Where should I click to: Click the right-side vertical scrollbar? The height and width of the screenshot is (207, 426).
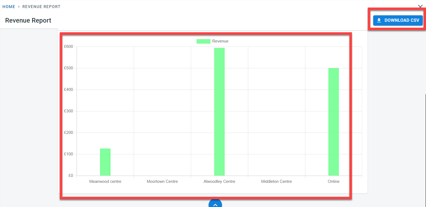[425, 148]
